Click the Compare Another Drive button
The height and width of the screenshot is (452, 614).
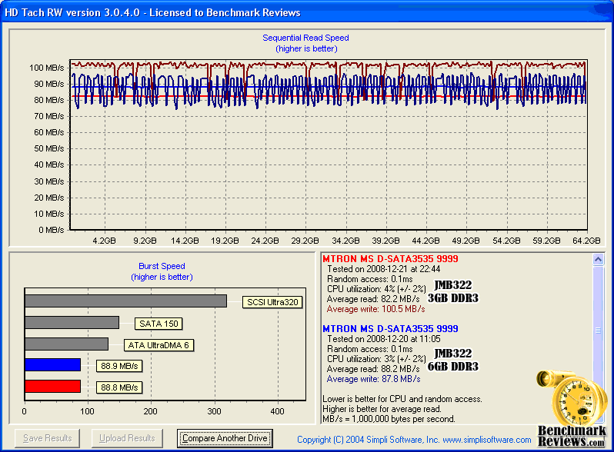(225, 438)
